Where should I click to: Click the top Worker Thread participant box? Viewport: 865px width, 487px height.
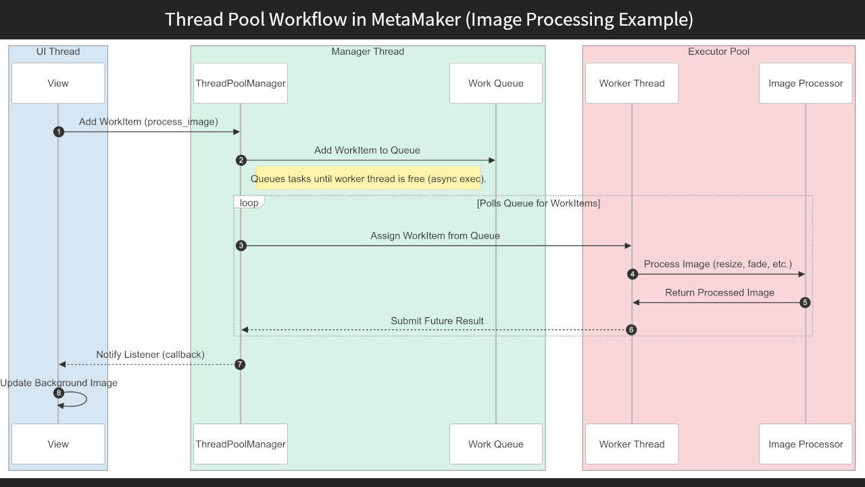632,83
